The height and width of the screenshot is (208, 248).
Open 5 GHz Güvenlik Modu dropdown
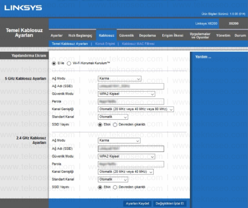126,94
